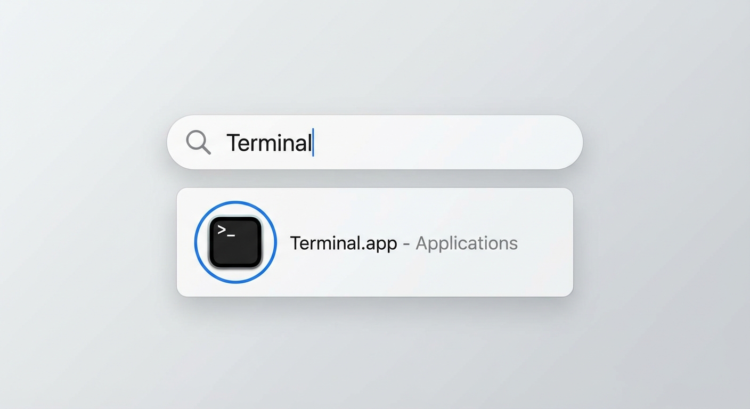Click the gap between search bar and results panel
This screenshot has height=409, width=750.
coord(375,179)
